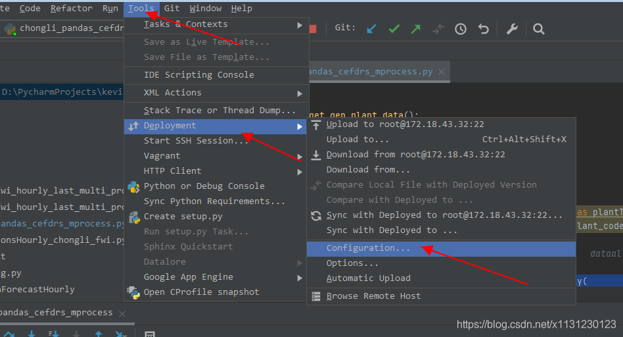This screenshot has width=623, height=337.
Task: Click sync icon beside Sync with Deployed
Action: pos(316,216)
